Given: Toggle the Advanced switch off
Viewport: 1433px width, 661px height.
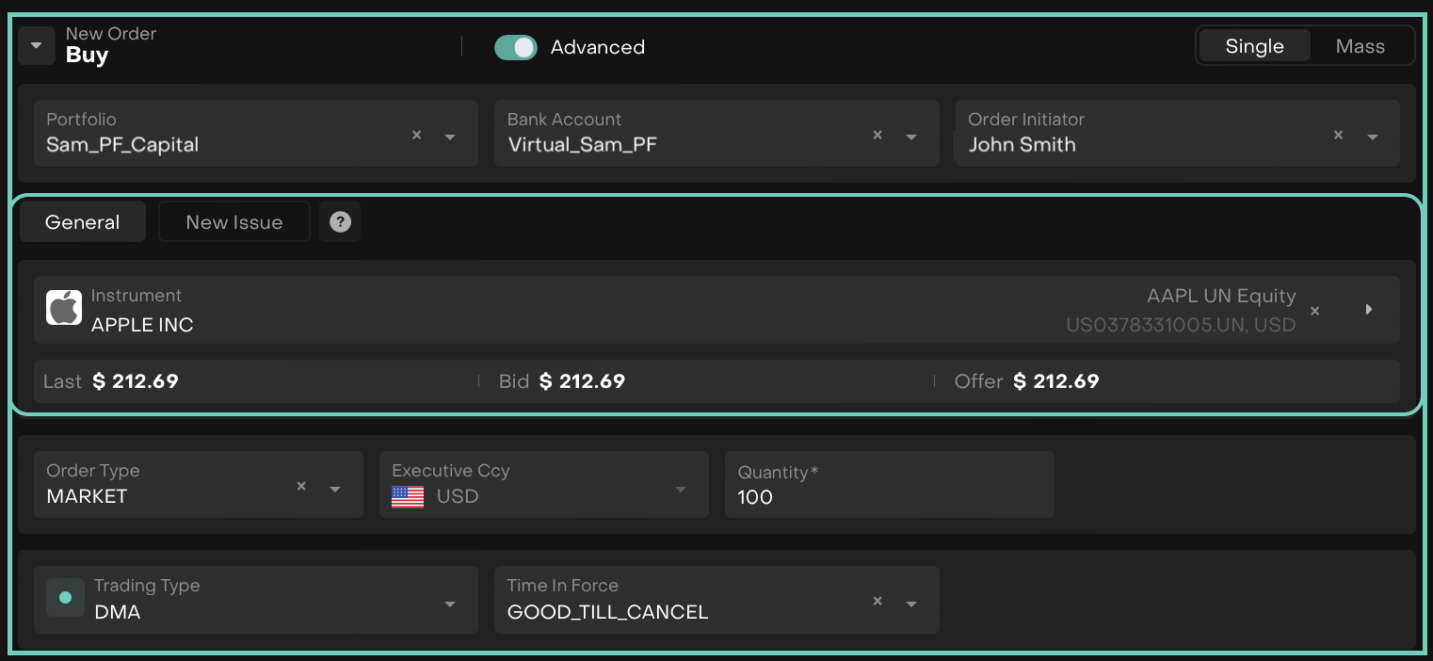Looking at the screenshot, I should point(516,47).
